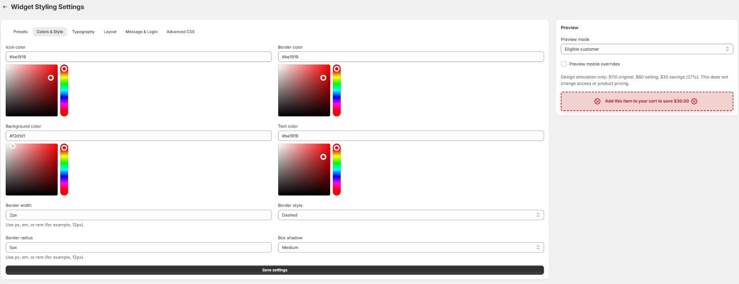739x284 pixels.
Task: Enable Preview mobile overrides checkbox
Action: [x=564, y=64]
